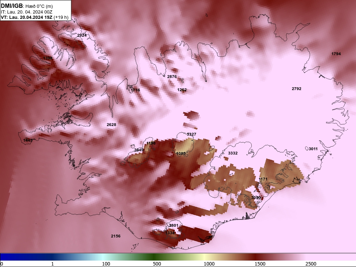The width and height of the screenshot is (356, 267).
Task: Click the map value 3011
Action: pyautogui.click(x=313, y=149)
